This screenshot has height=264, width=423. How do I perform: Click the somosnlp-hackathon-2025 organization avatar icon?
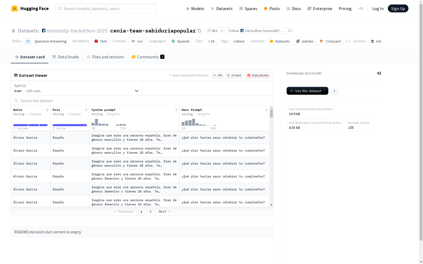click(x=44, y=31)
